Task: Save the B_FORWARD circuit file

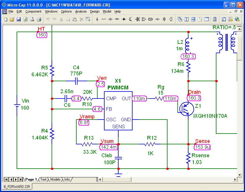Action: [18, 19]
